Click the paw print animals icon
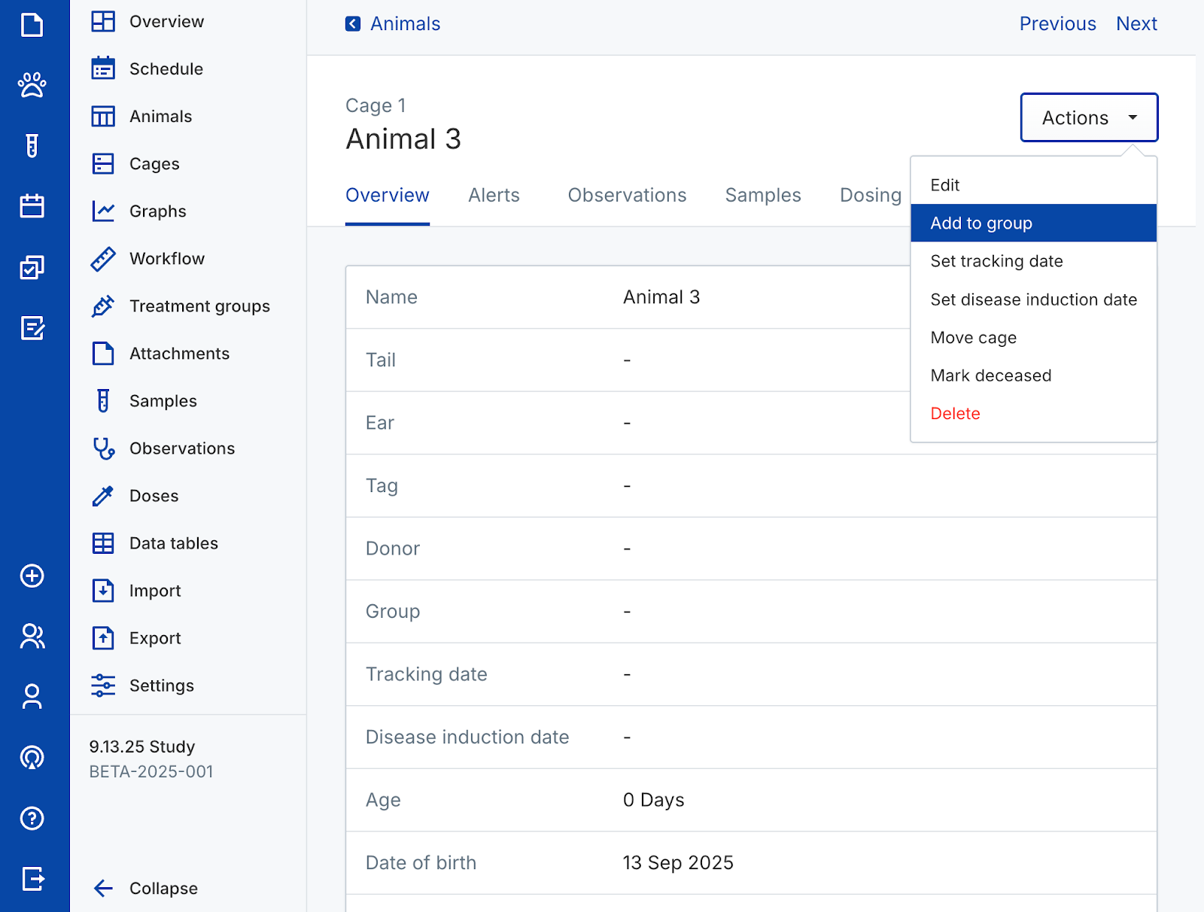This screenshot has width=1204, height=912. pyautogui.click(x=32, y=85)
